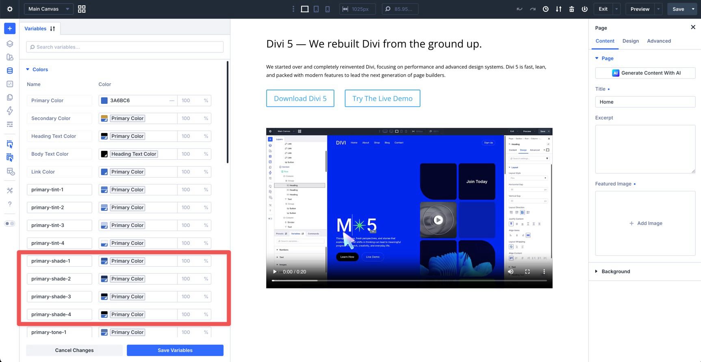Open the canvas grid view icon
The height and width of the screenshot is (362, 701).
(x=82, y=9)
